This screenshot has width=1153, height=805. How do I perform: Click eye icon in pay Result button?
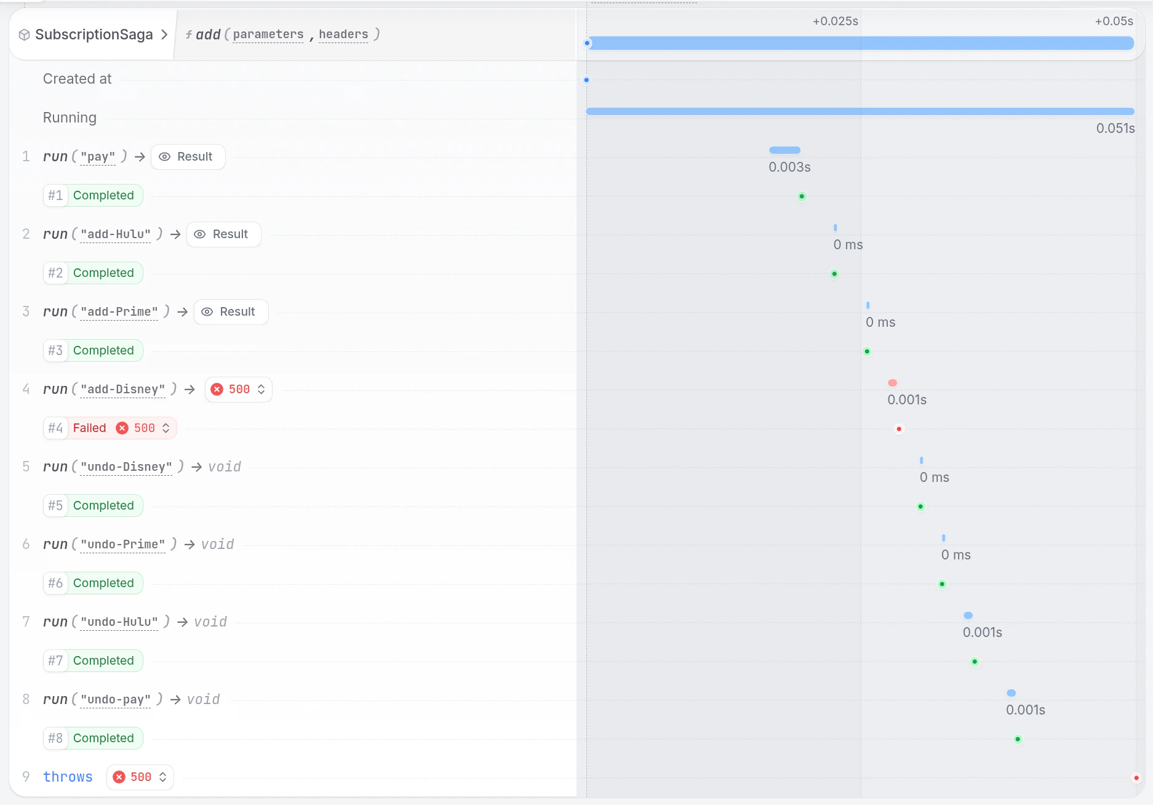164,157
